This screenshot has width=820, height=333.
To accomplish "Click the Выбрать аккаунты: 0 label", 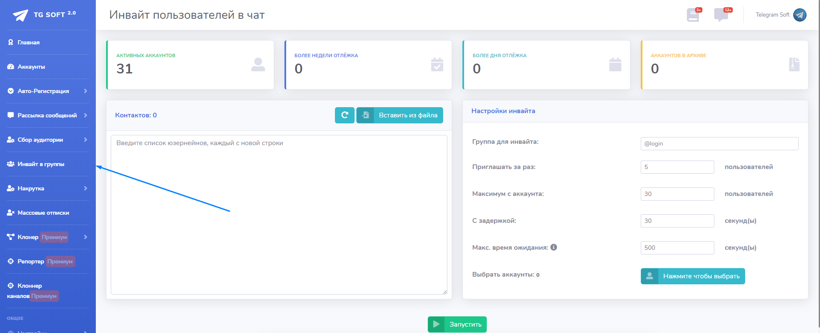I will pyautogui.click(x=506, y=275).
